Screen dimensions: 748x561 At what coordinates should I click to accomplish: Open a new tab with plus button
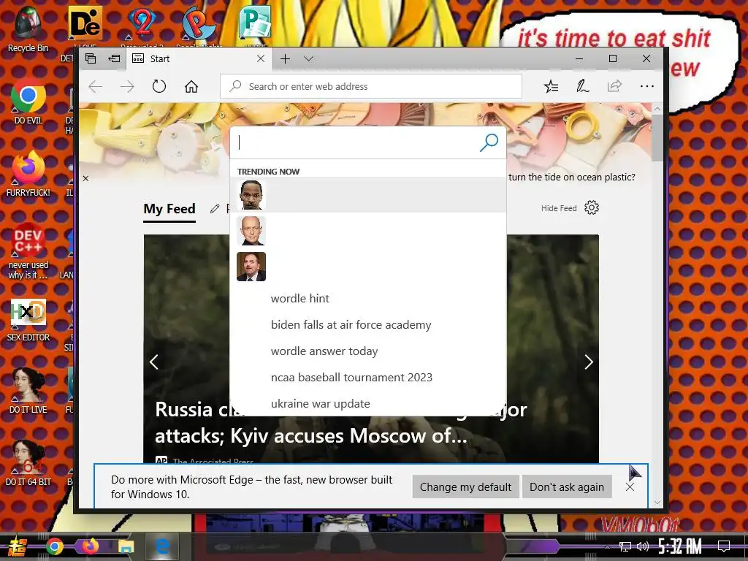[x=286, y=58]
